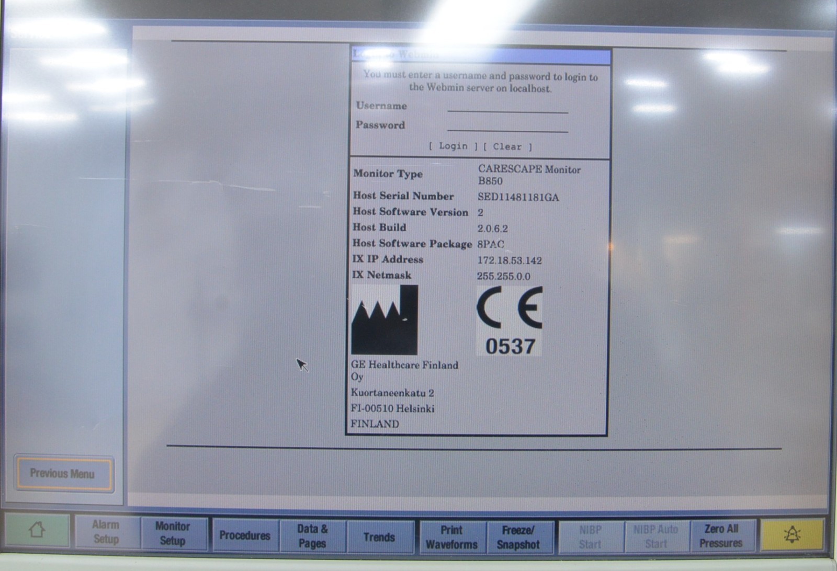Tap the yellow alarm bell icon
Screen dimensions: 837x571
792,534
